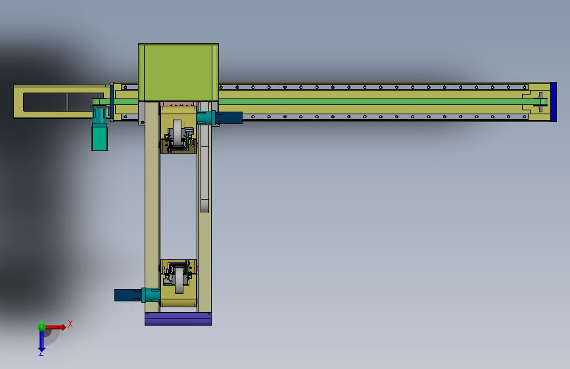Select the large green cover box on the carriage

coord(178,73)
